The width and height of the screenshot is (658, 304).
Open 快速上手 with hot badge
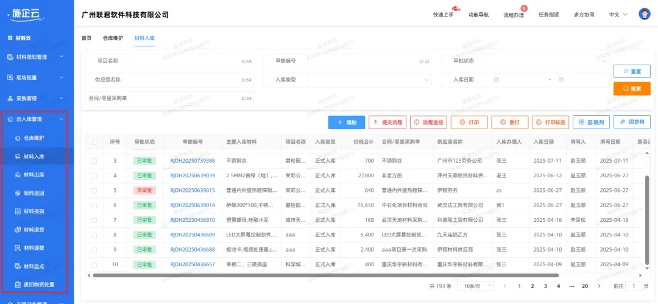(443, 15)
